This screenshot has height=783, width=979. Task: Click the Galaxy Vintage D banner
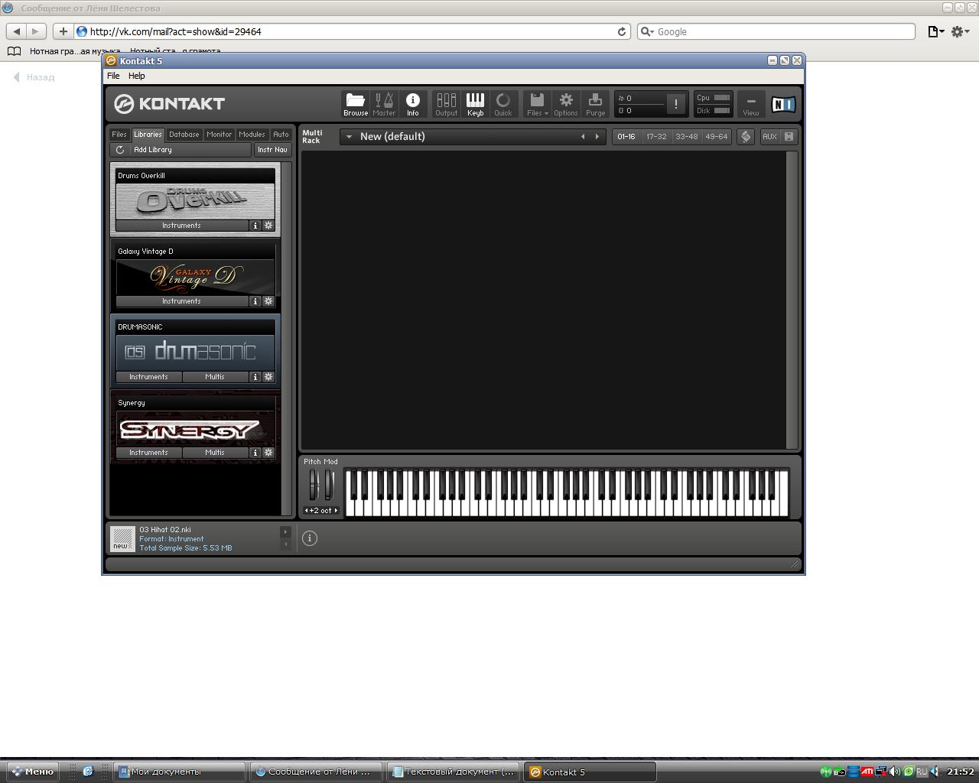(x=195, y=277)
